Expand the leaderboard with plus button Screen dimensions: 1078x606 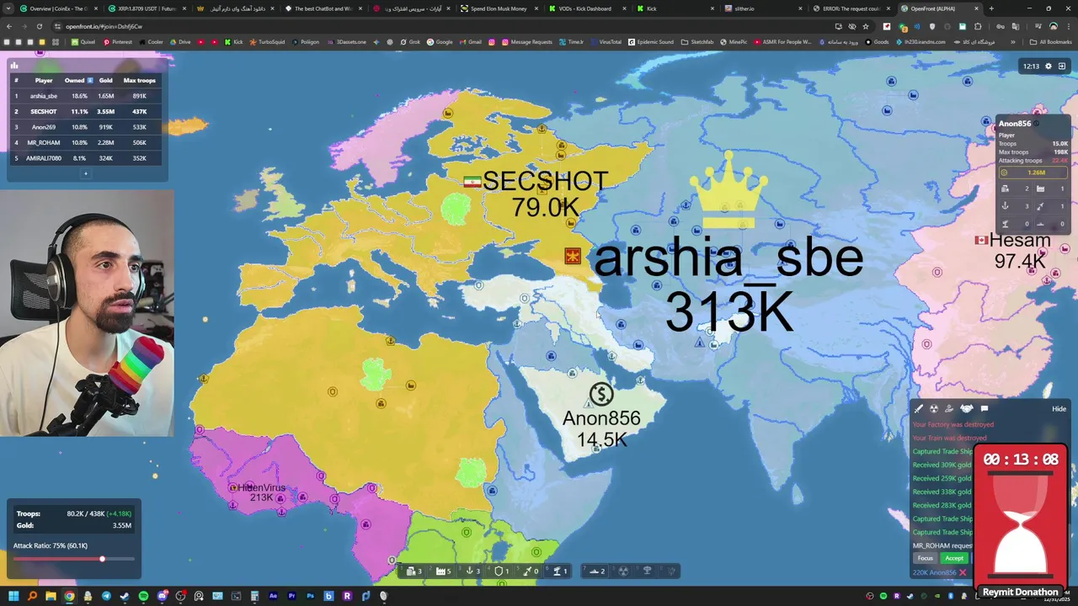point(85,174)
